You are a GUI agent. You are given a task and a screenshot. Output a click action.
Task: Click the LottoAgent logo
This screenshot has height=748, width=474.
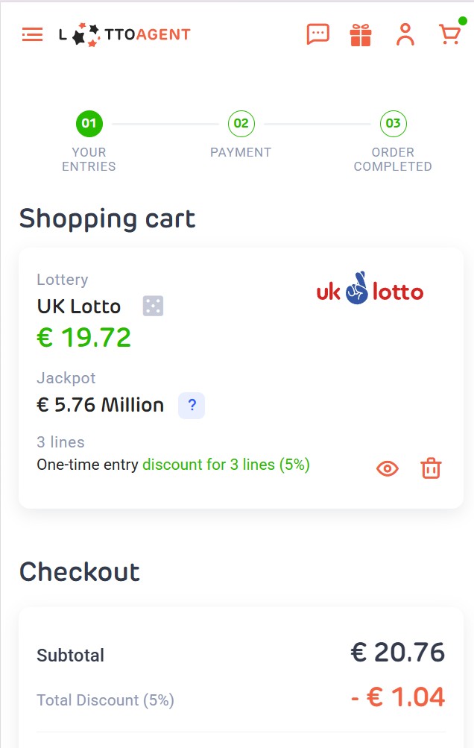(x=124, y=34)
